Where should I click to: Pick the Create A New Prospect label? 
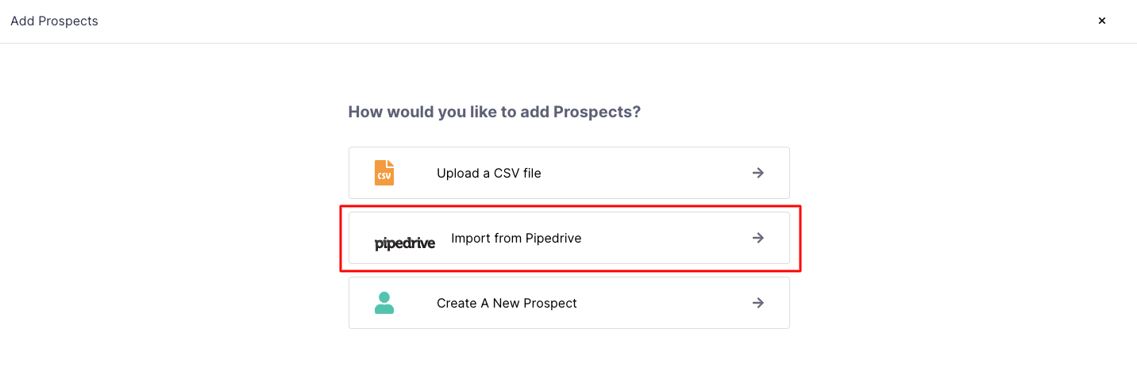(x=507, y=303)
